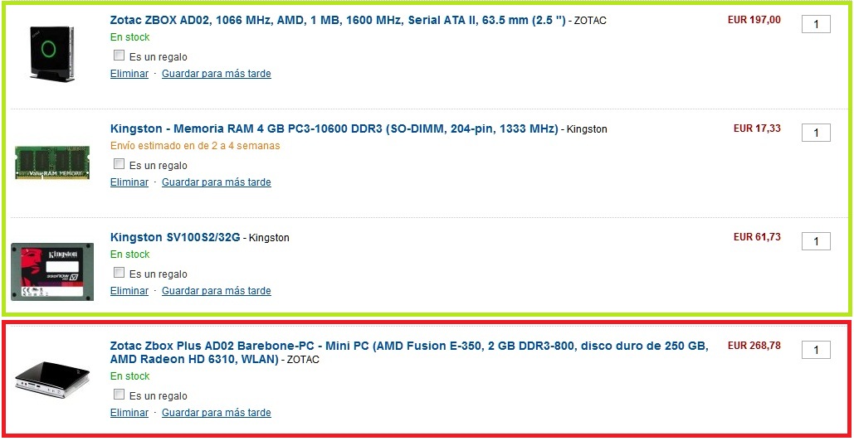Click 'Guardar para más tarde' for Zotac Zbox Plus
854x441 pixels.
pos(216,413)
